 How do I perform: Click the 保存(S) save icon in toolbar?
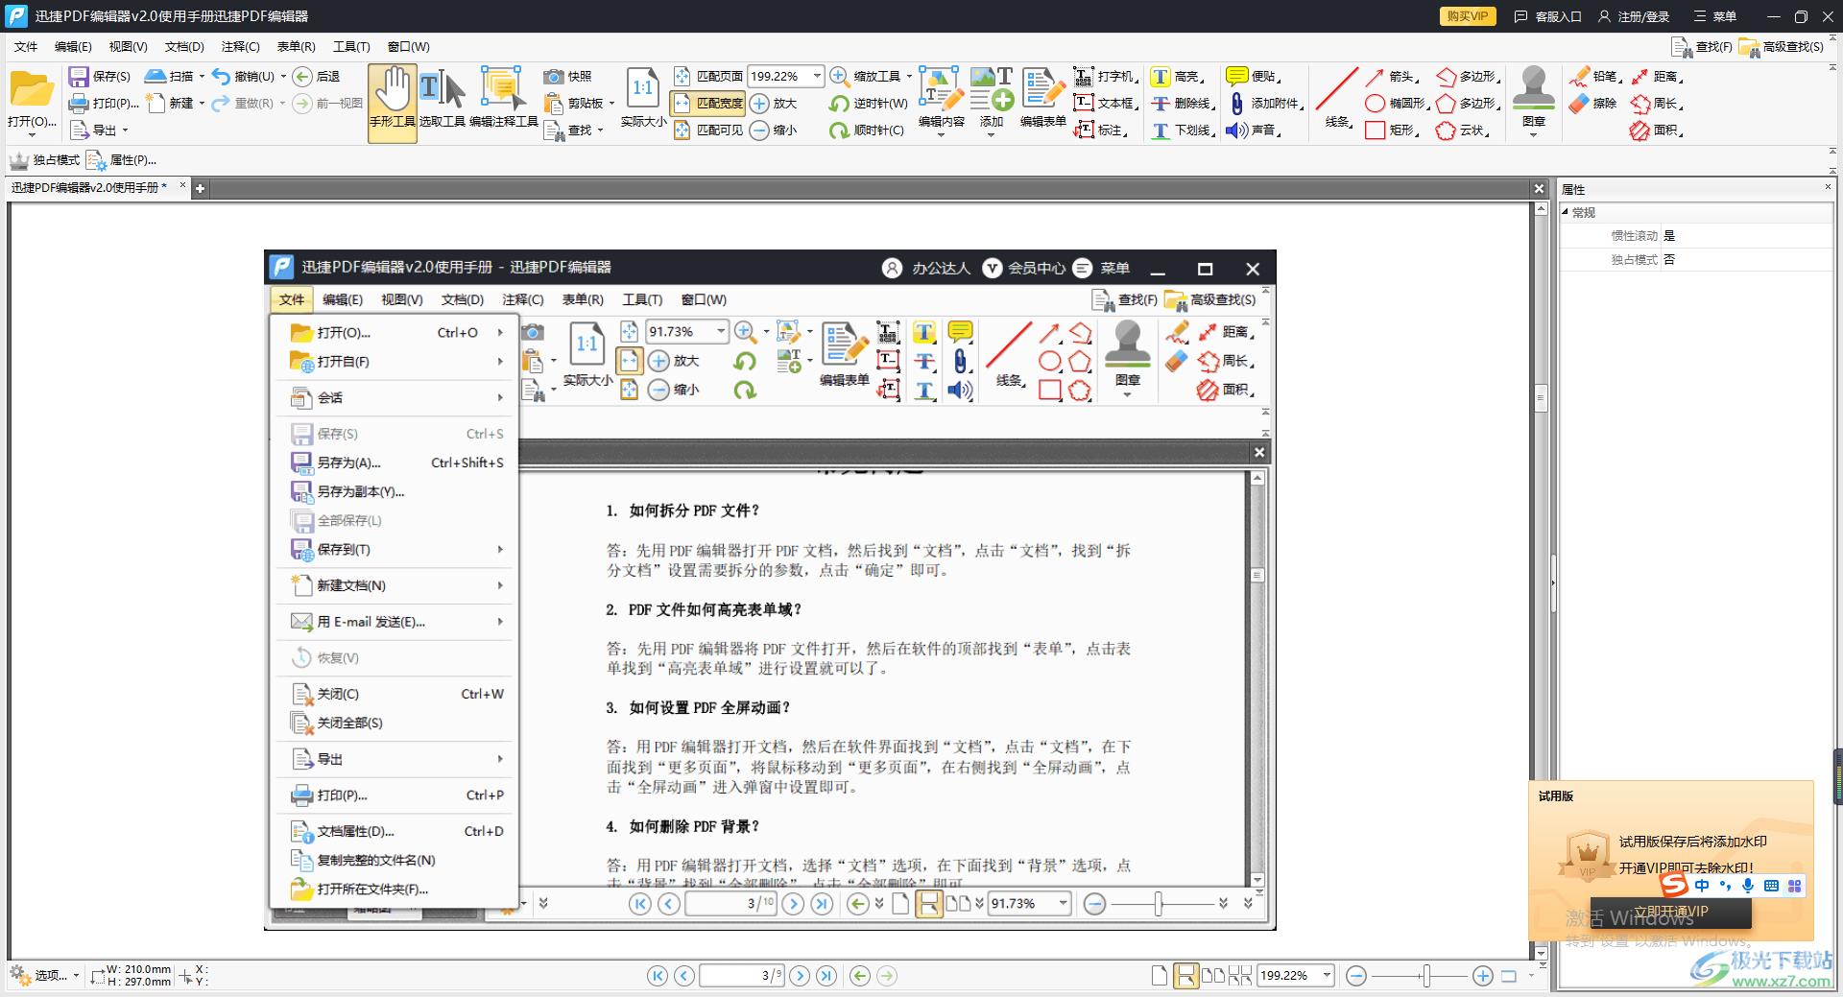coord(100,76)
